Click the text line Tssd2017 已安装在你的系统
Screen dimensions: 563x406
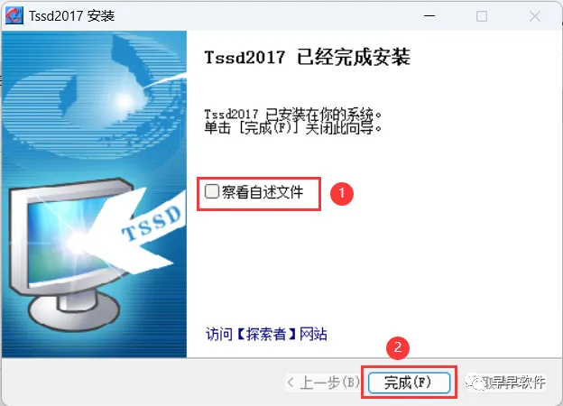(x=292, y=115)
